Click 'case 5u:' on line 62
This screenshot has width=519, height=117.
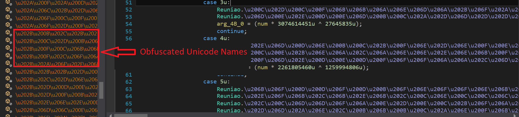217,82
